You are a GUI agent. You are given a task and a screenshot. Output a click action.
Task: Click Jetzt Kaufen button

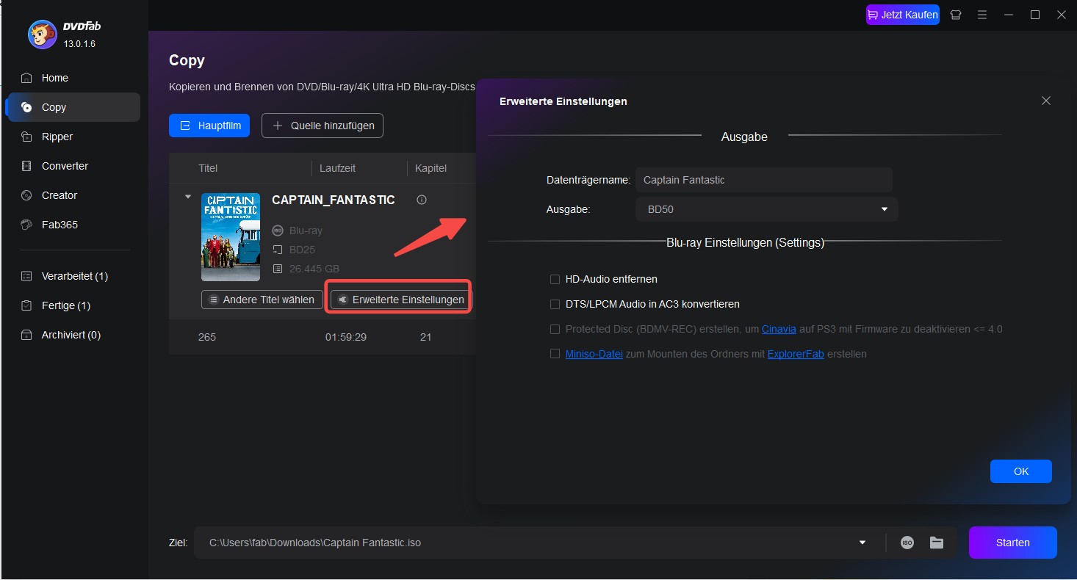tap(903, 15)
